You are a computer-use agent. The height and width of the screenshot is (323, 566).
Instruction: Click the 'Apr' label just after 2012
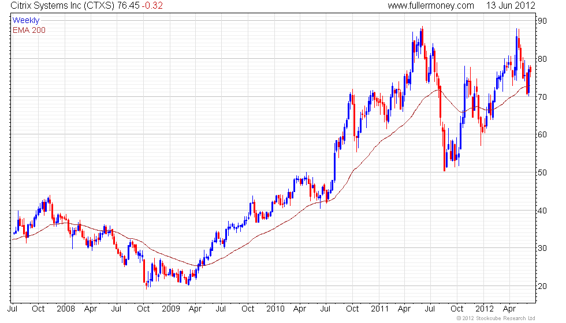coord(509,309)
